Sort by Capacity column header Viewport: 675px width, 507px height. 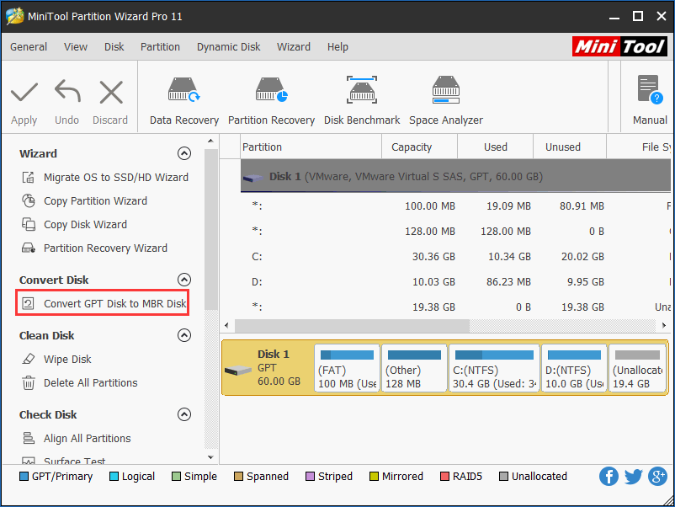[420, 147]
